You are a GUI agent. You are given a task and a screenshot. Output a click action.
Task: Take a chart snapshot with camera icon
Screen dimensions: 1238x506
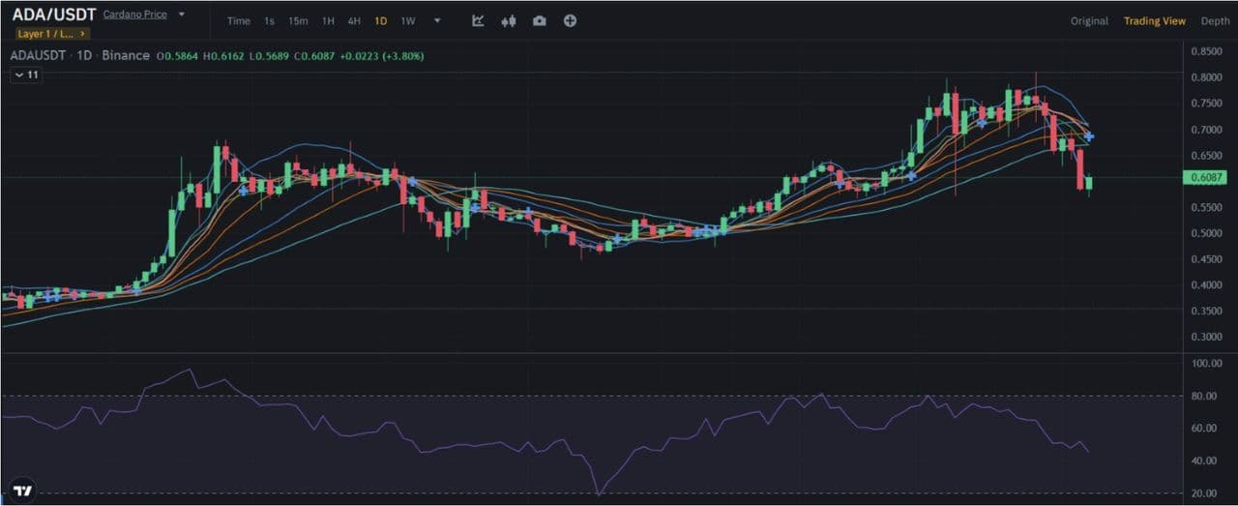pyautogui.click(x=539, y=20)
